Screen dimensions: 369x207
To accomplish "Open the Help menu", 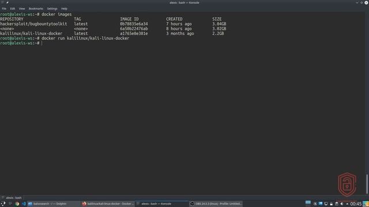I will (64, 9).
